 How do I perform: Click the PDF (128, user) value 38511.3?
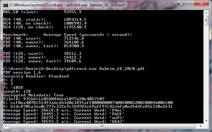73,54
